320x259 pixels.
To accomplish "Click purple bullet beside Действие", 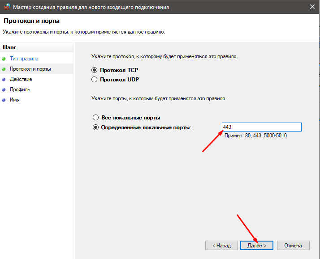I will tap(4, 80).
